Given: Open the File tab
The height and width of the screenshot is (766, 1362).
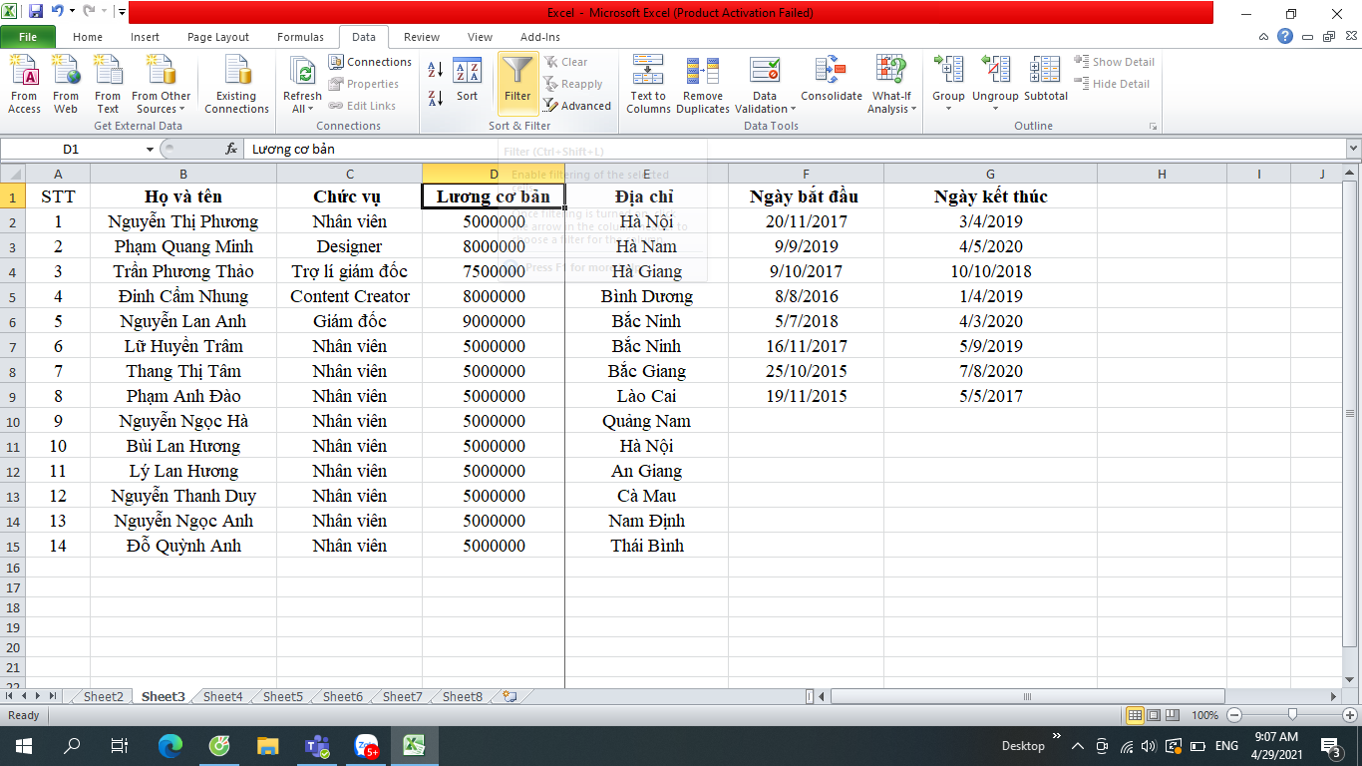Looking at the screenshot, I should click(x=28, y=37).
